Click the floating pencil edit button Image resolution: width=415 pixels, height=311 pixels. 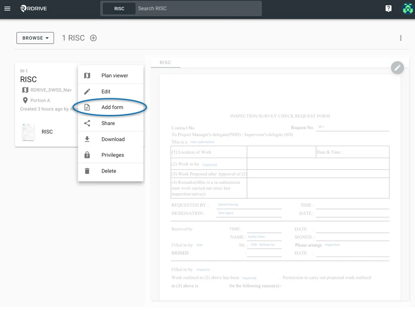pos(398,68)
